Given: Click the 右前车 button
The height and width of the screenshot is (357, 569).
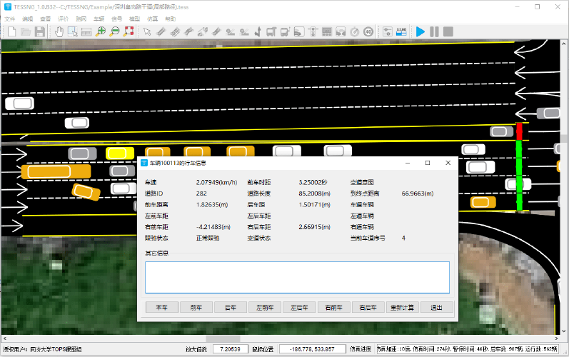Looking at the screenshot, I should click(333, 307).
